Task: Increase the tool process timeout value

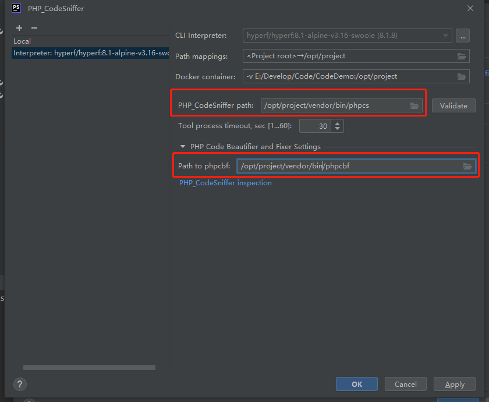Action: [337, 124]
